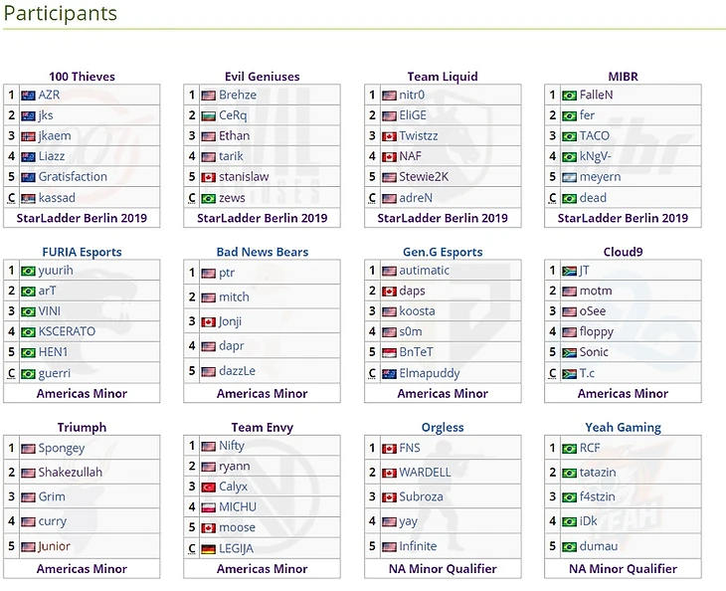Image resolution: width=726 pixels, height=591 pixels.
Task: Click the Australian flag next to AZR
Action: click(28, 96)
